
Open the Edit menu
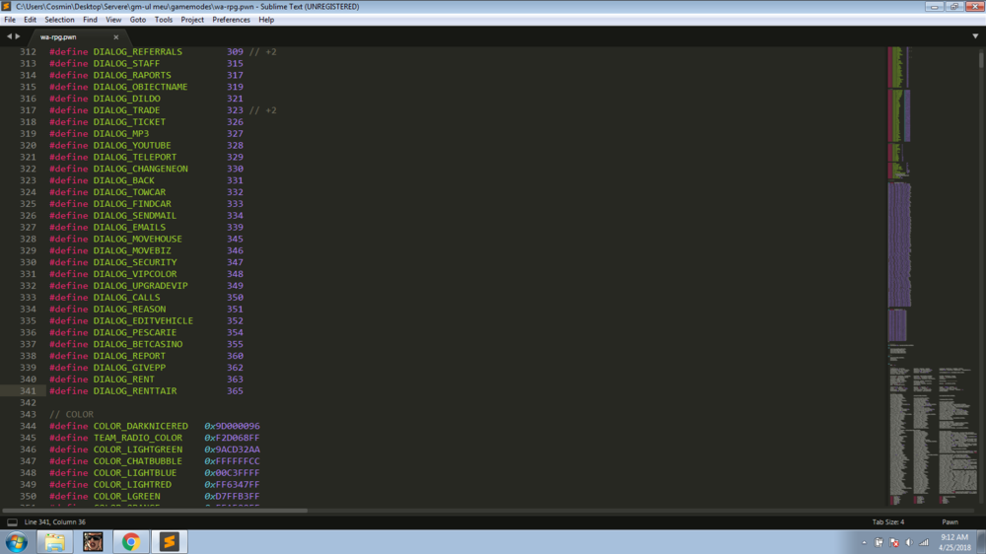(30, 20)
